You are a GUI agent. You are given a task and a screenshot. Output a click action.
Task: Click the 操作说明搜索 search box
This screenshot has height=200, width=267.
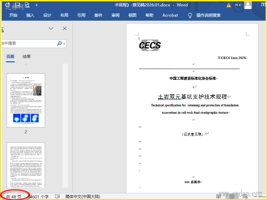[208, 15]
